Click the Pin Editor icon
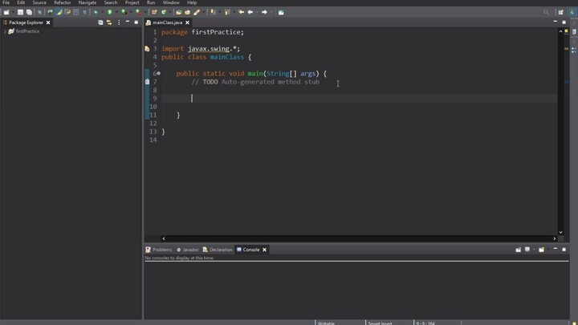The image size is (578, 325). (x=281, y=12)
